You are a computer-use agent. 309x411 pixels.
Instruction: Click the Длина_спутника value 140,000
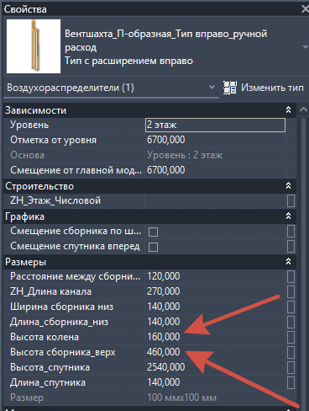(x=164, y=382)
